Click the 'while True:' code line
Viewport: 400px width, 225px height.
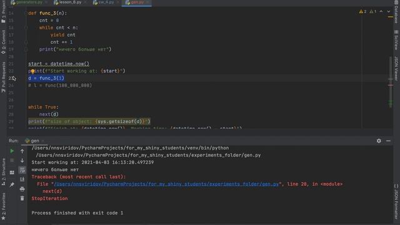coord(43,107)
